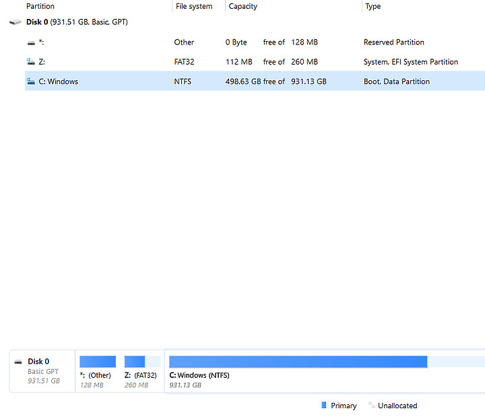The height and width of the screenshot is (417, 485).
Task: Click the *: (Other) partition bar
Action: [98, 362]
